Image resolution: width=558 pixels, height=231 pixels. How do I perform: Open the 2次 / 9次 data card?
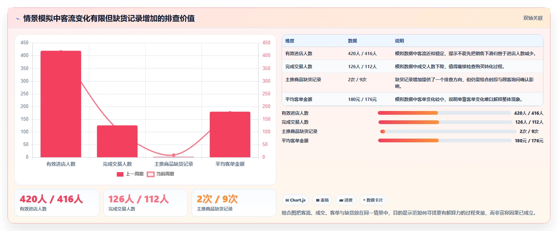234,203
